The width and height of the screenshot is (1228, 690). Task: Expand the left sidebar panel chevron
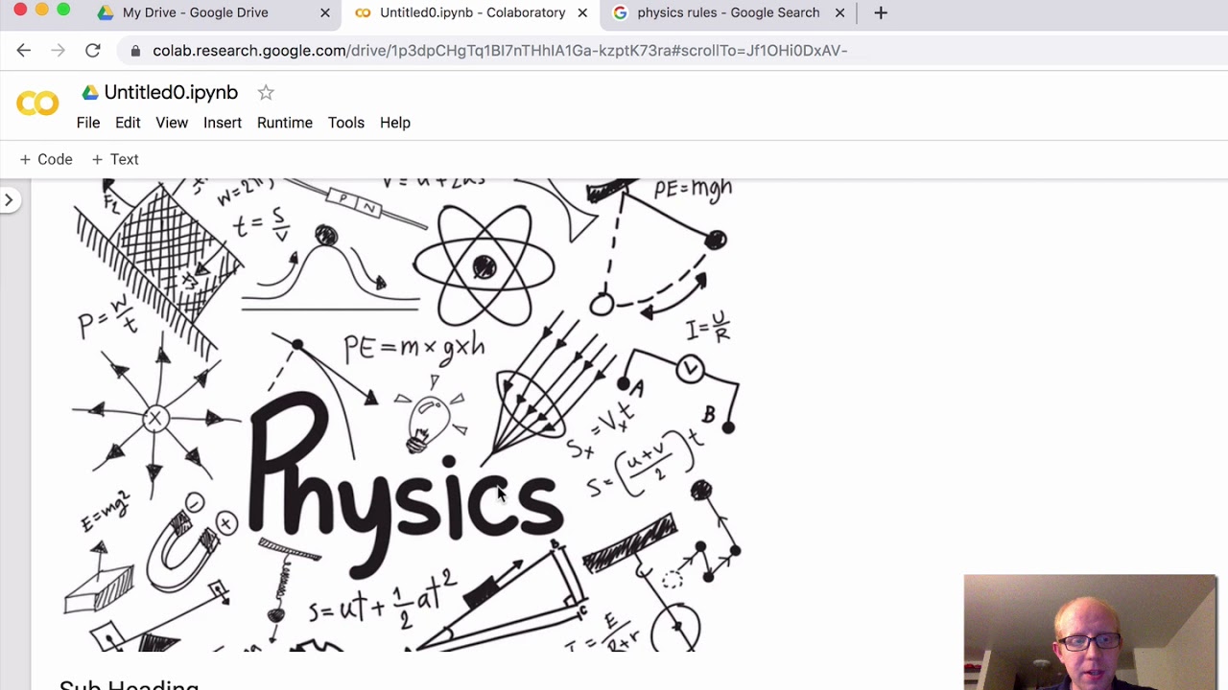pyautogui.click(x=9, y=199)
